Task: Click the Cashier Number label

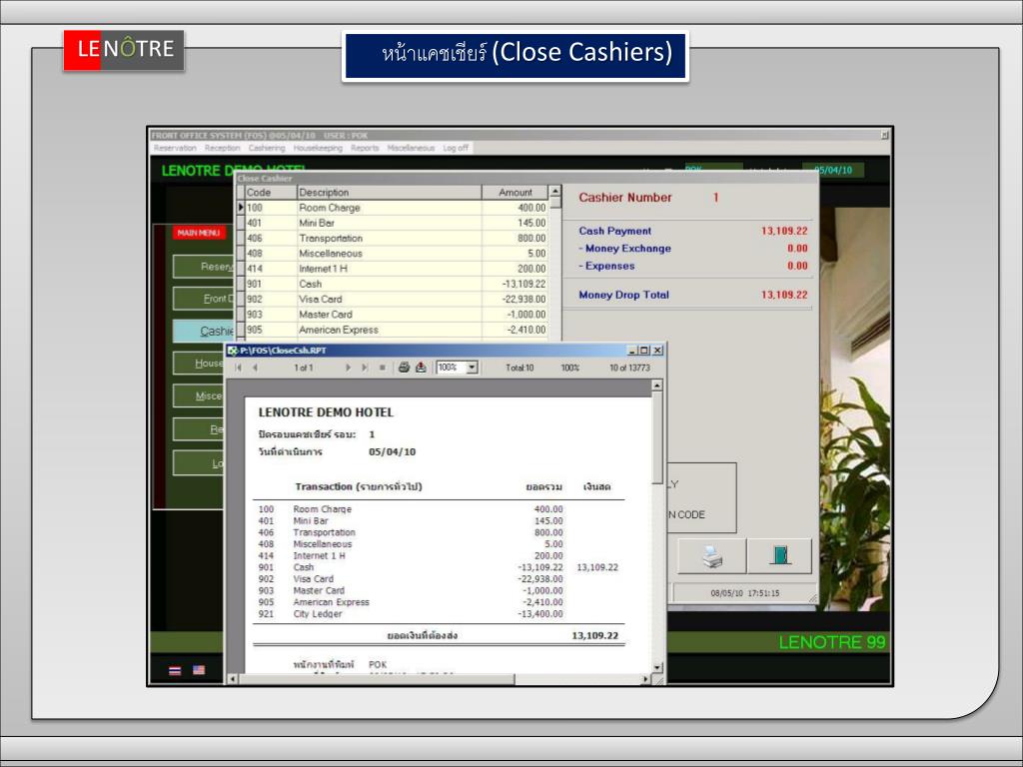Action: (625, 198)
